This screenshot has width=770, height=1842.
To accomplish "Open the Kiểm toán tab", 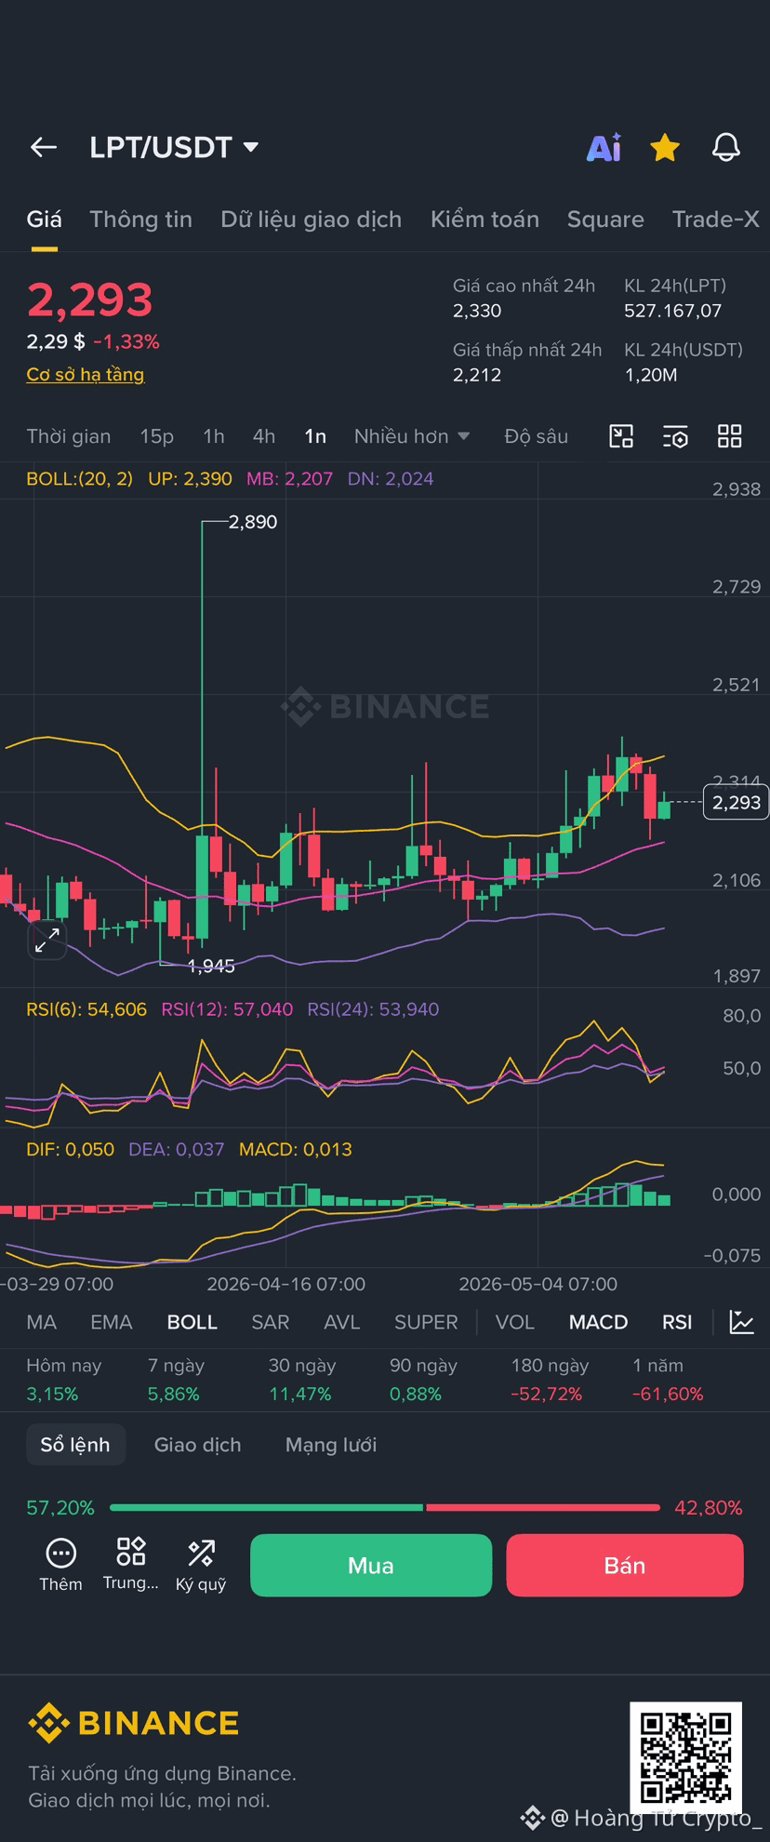I will [485, 220].
